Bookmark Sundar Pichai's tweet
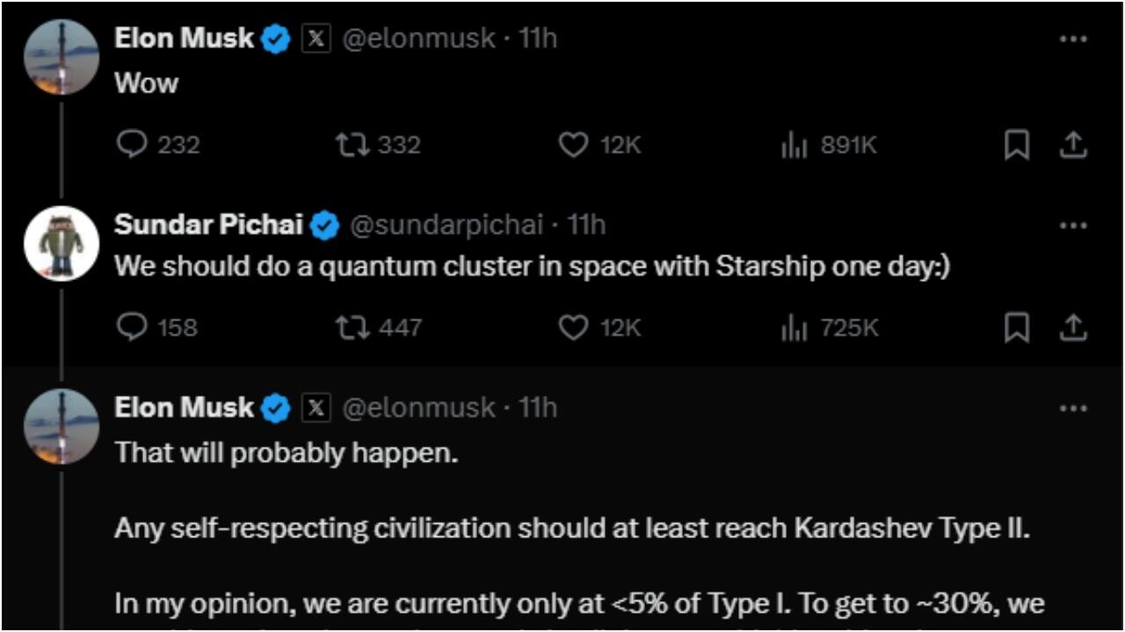Screen dimensions: 1125x632 [1017, 328]
